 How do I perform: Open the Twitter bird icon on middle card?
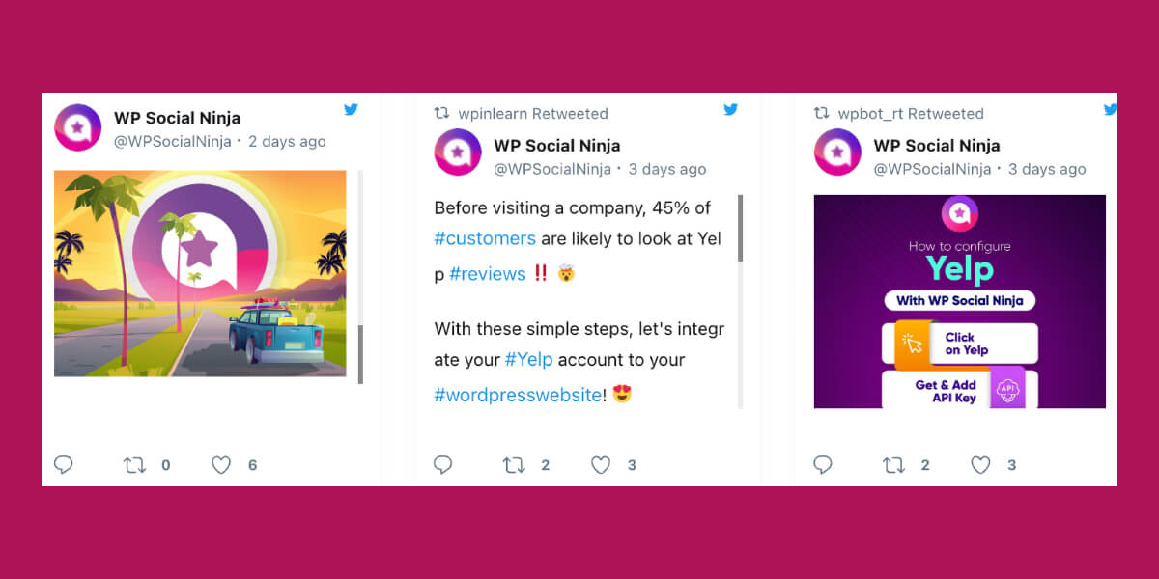pos(730,109)
